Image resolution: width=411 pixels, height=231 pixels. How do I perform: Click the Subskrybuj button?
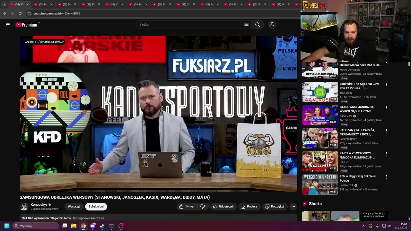96,207
